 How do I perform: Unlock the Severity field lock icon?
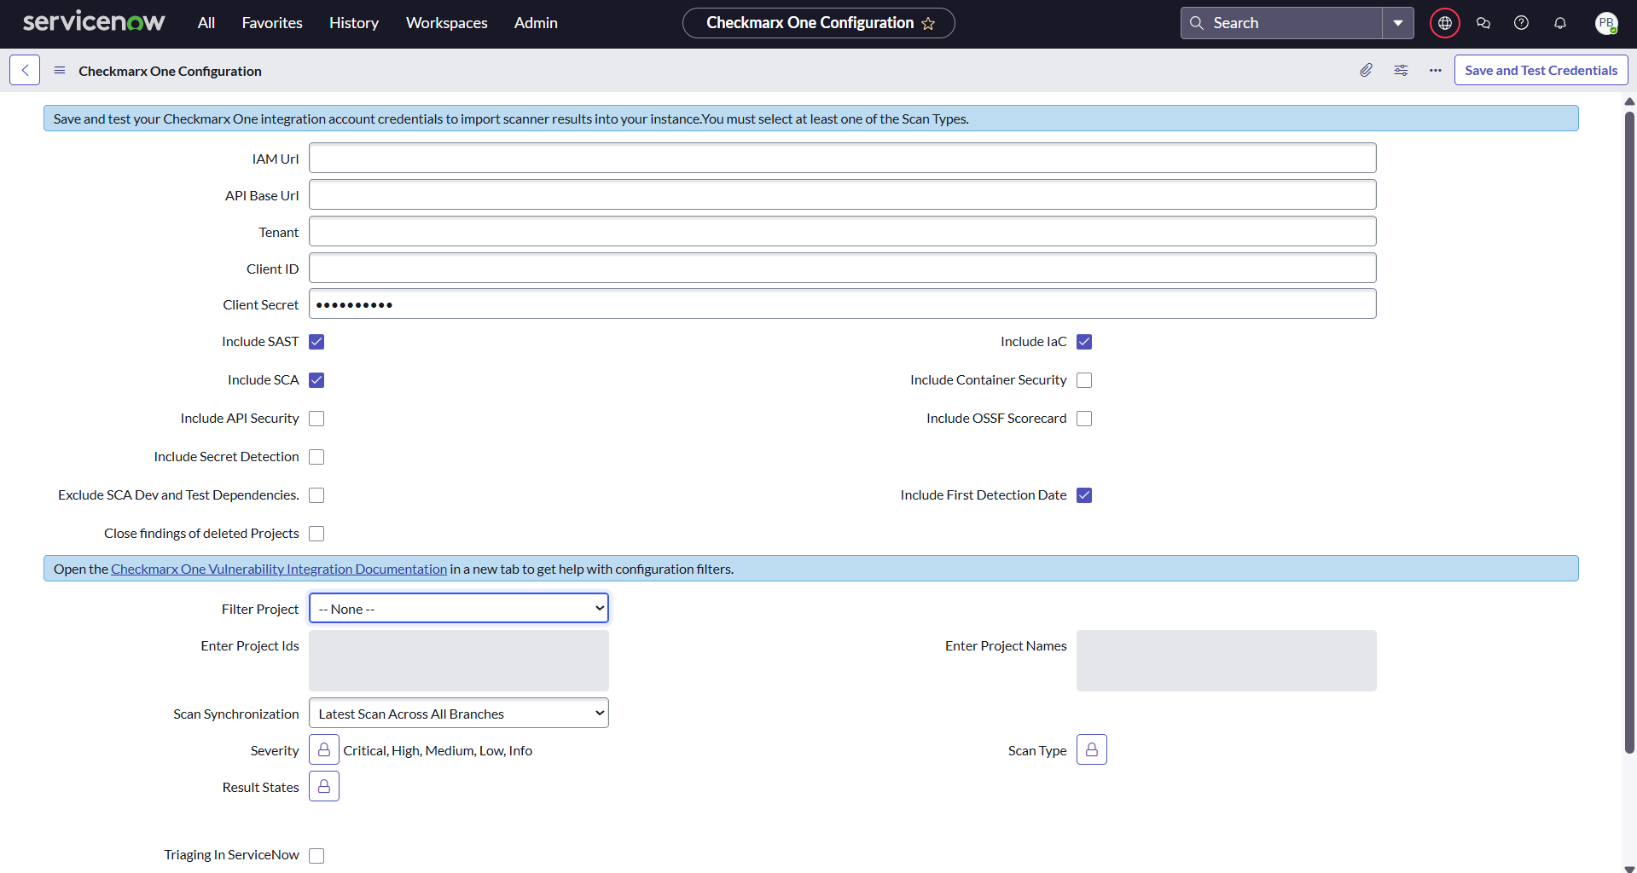click(324, 750)
